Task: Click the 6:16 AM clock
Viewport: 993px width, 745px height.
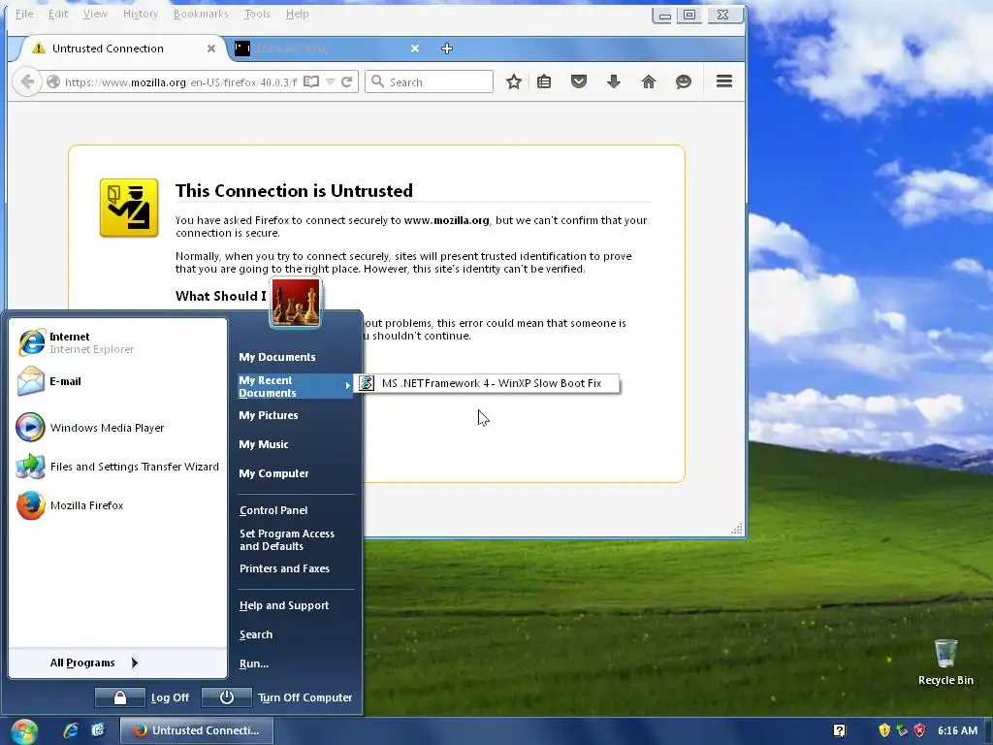Action: point(957,730)
